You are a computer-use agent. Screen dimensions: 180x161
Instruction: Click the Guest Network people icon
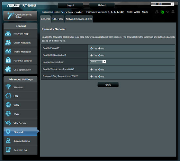(8, 43)
